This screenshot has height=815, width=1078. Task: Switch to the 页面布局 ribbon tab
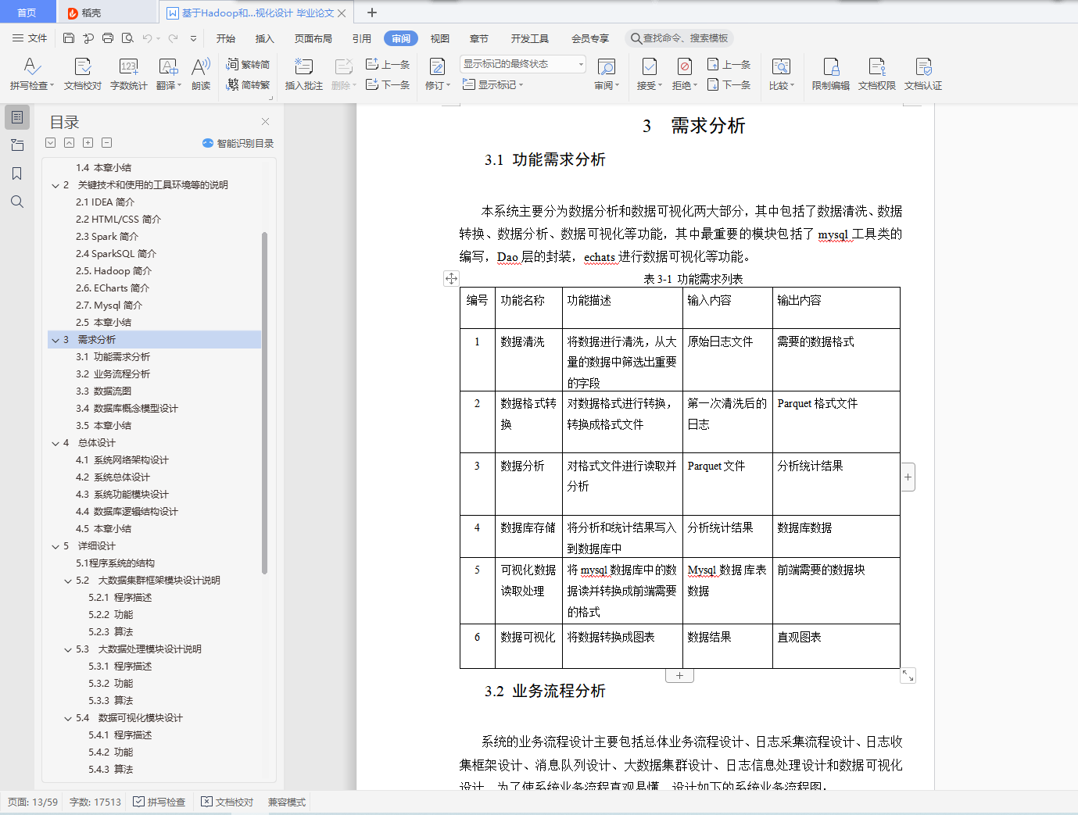pos(313,38)
